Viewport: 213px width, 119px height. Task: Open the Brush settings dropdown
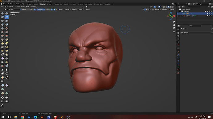pos(61,10)
